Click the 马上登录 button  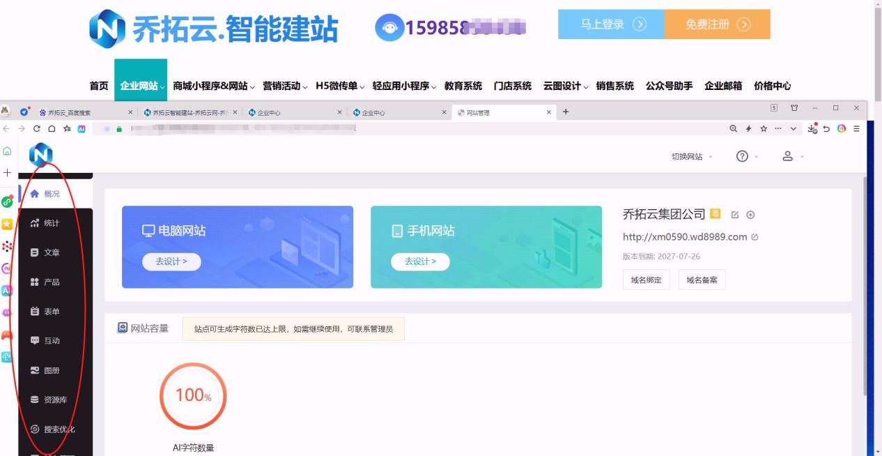coord(612,24)
